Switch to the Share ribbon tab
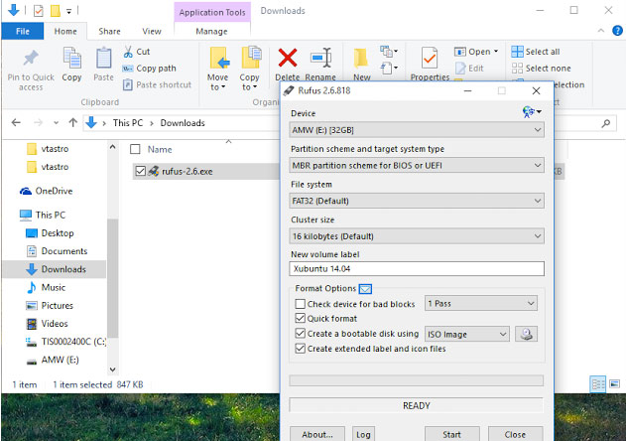The width and height of the screenshot is (626, 441). 109,31
